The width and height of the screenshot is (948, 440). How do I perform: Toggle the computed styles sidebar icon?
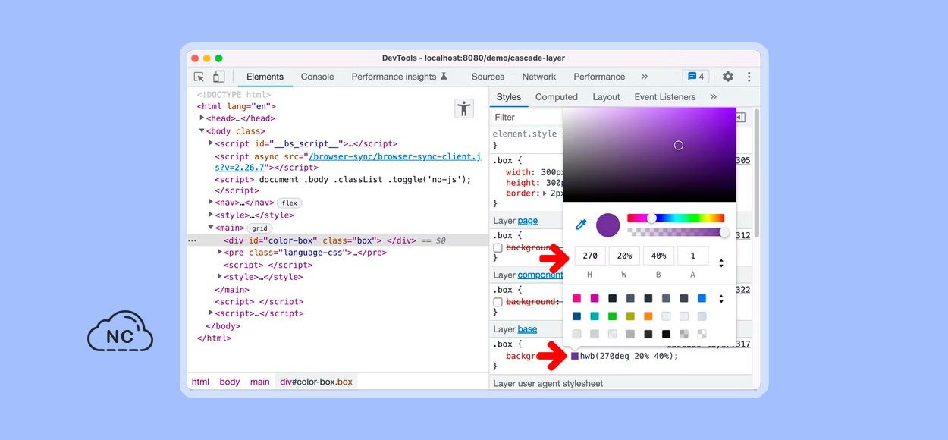point(740,118)
